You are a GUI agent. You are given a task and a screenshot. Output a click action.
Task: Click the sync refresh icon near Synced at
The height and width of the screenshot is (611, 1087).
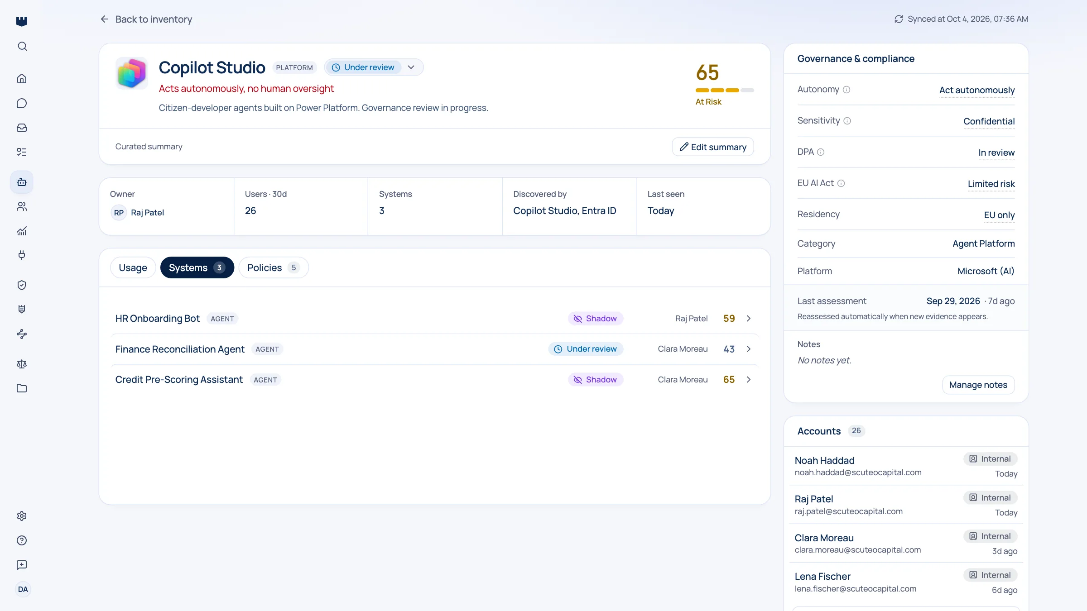899,19
